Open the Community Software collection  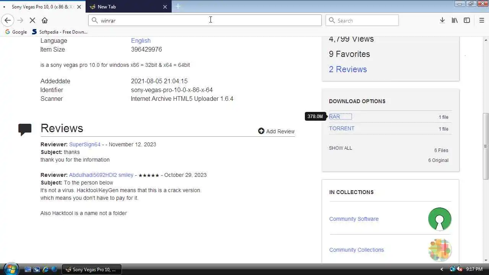(x=354, y=219)
